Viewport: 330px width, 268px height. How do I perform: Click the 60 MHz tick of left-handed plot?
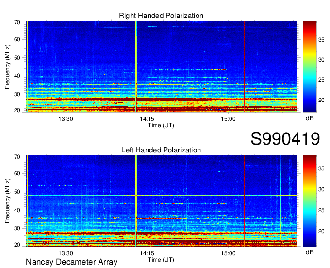[17, 174]
